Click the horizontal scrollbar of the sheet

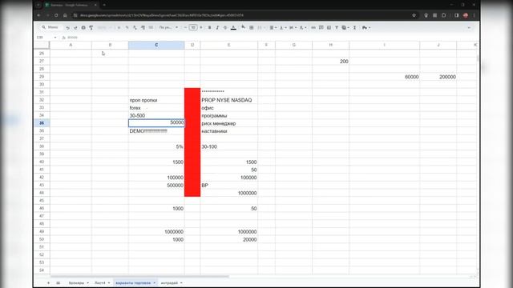click(139, 277)
